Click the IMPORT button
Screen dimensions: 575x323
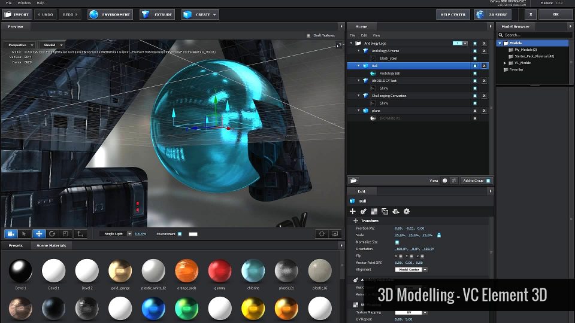tap(17, 14)
